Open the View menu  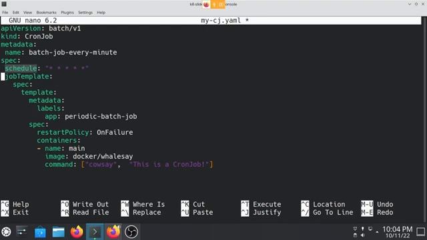pos(27,13)
